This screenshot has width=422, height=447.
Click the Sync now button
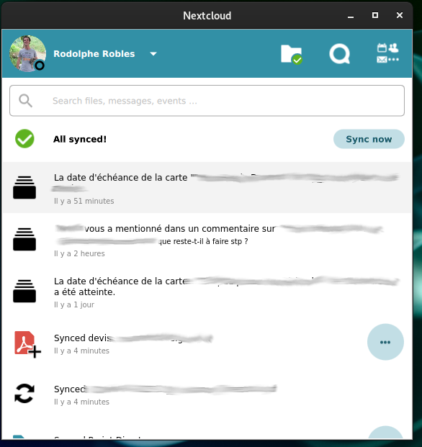pyautogui.click(x=369, y=139)
